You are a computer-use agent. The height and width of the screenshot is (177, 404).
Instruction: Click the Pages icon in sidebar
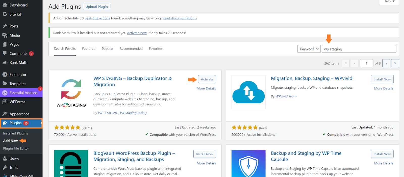[x=5, y=44]
